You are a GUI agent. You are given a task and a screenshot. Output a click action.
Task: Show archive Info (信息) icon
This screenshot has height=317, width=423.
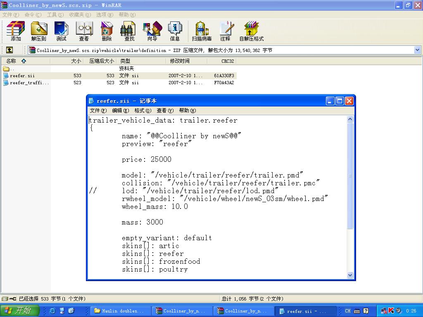pyautogui.click(x=175, y=31)
